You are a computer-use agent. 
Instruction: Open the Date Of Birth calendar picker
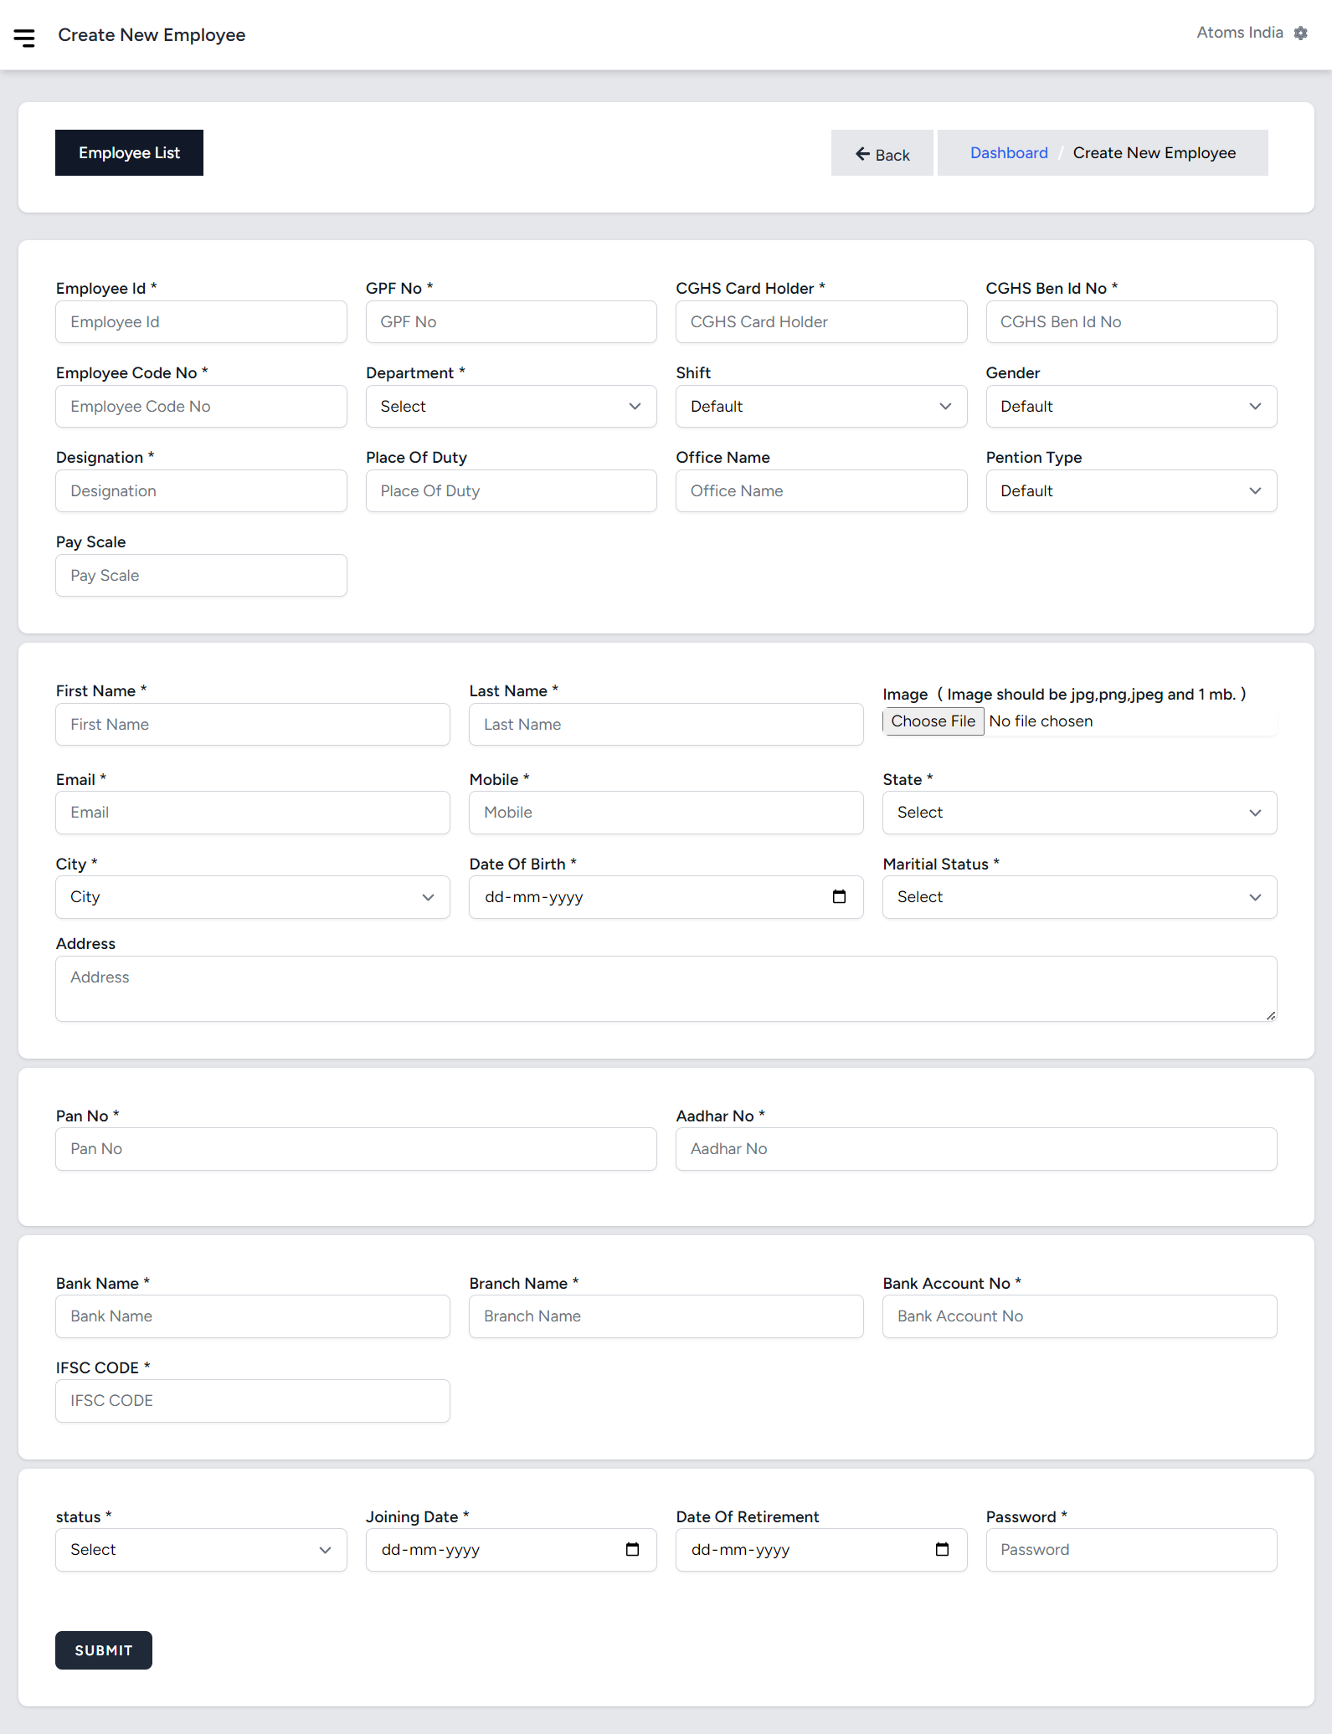coord(839,897)
